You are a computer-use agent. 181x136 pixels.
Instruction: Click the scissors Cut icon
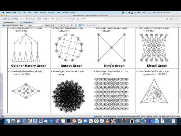point(12,19)
